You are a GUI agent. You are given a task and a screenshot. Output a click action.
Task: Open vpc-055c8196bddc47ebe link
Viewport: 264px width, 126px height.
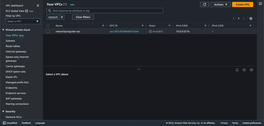tap(124, 31)
